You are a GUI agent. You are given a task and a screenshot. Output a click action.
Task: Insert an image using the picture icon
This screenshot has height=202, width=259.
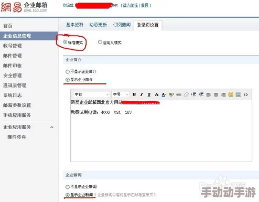(x=238, y=94)
